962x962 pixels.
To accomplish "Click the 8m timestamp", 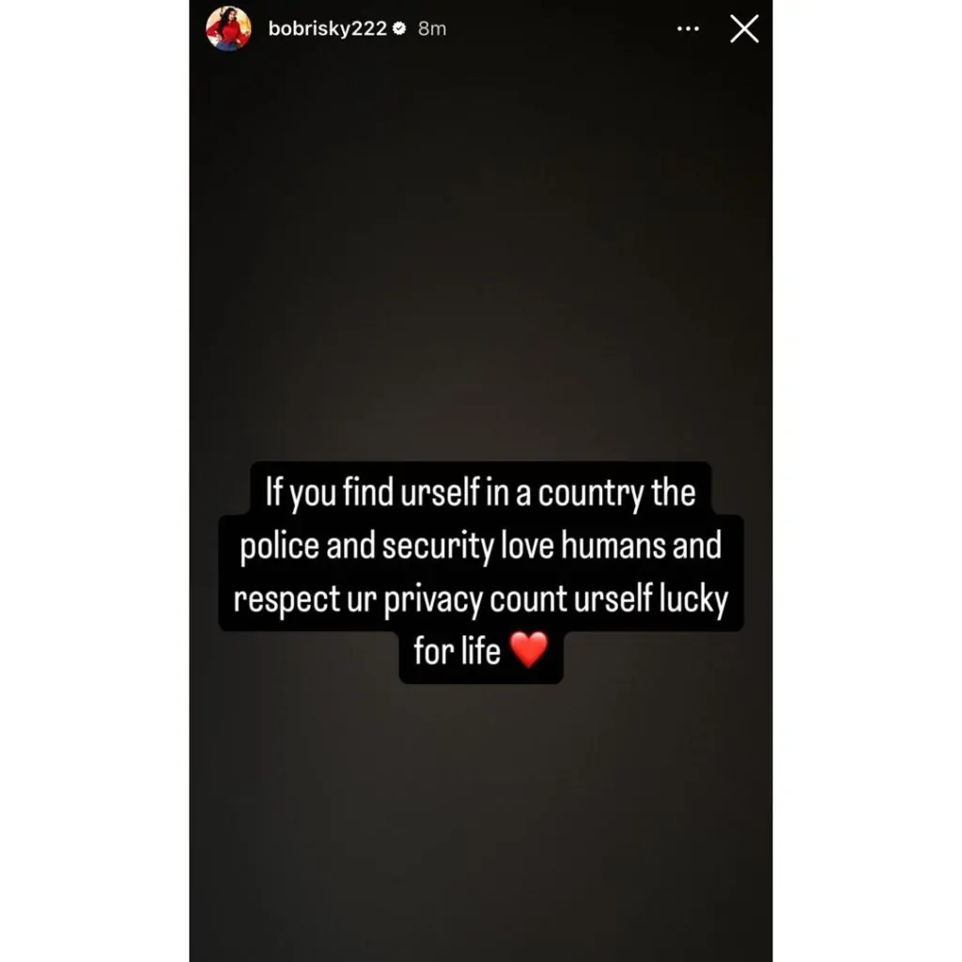I will [x=432, y=29].
